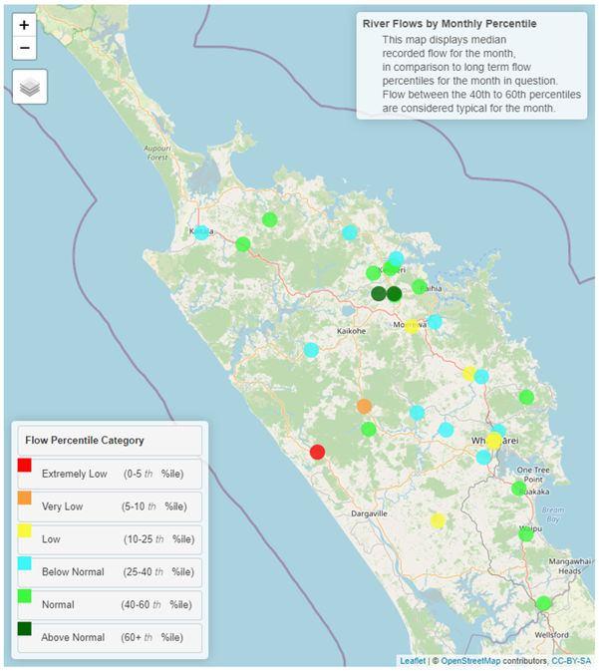This screenshot has width=599, height=671.
Task: Click the Aupouri Forest label
Action: point(157,153)
